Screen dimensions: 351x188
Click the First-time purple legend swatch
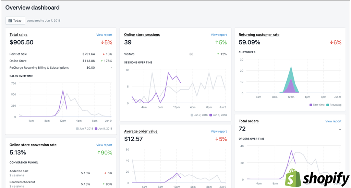pos(311,105)
